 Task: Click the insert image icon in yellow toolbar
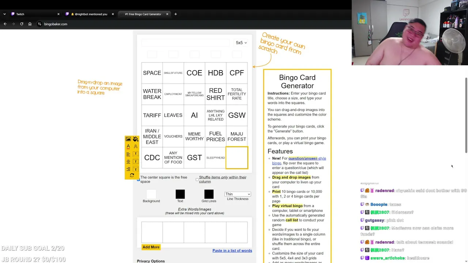[x=128, y=139]
